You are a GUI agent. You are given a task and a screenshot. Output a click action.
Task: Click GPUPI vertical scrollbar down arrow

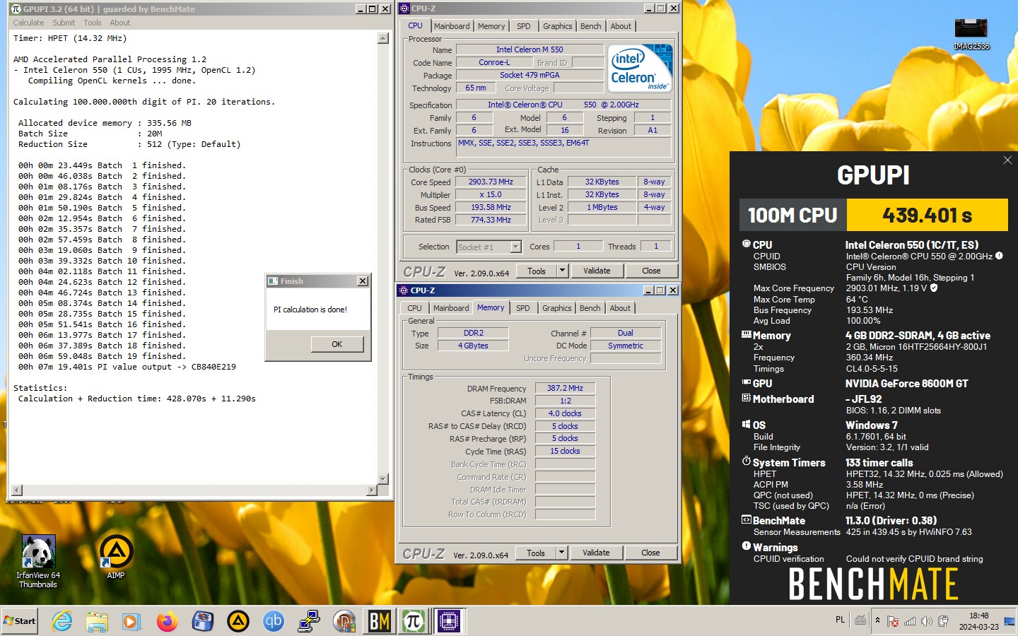[383, 479]
